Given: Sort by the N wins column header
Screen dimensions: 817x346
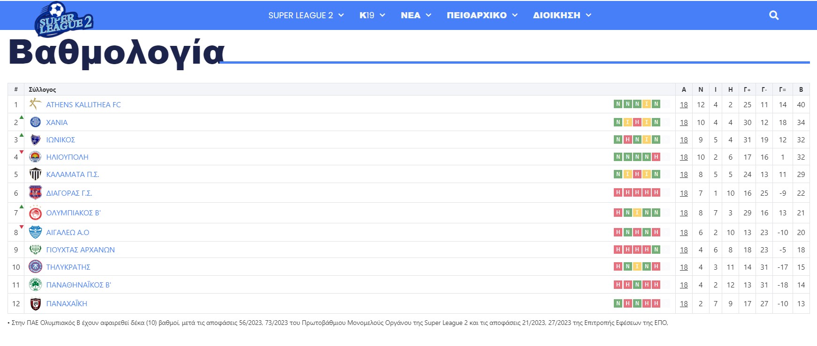Looking at the screenshot, I should [701, 89].
